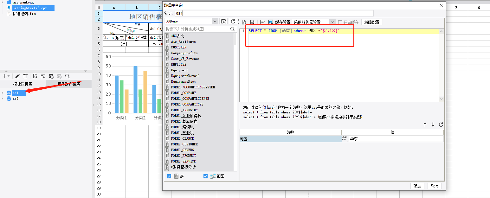The width and height of the screenshot is (490, 198).
Task: Click the search magnifier in dataset toolbar
Action: click(x=67, y=76)
